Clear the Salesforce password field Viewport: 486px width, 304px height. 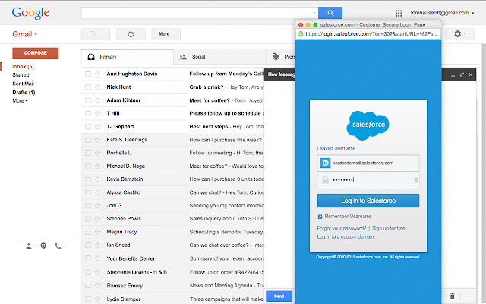[415, 179]
